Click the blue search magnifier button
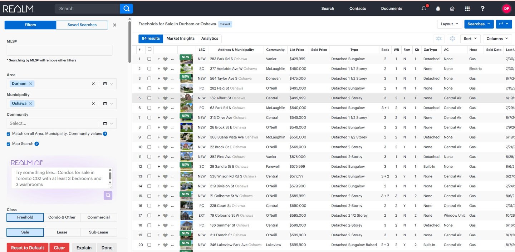This screenshot has width=515, height=252. 126,9
